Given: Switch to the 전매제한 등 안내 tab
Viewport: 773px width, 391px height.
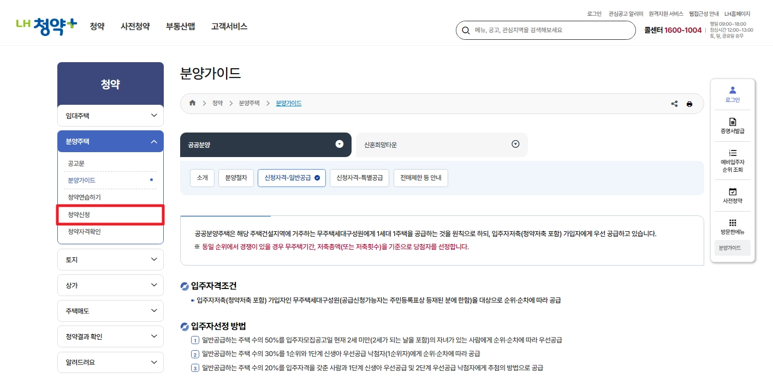Looking at the screenshot, I should tap(420, 177).
